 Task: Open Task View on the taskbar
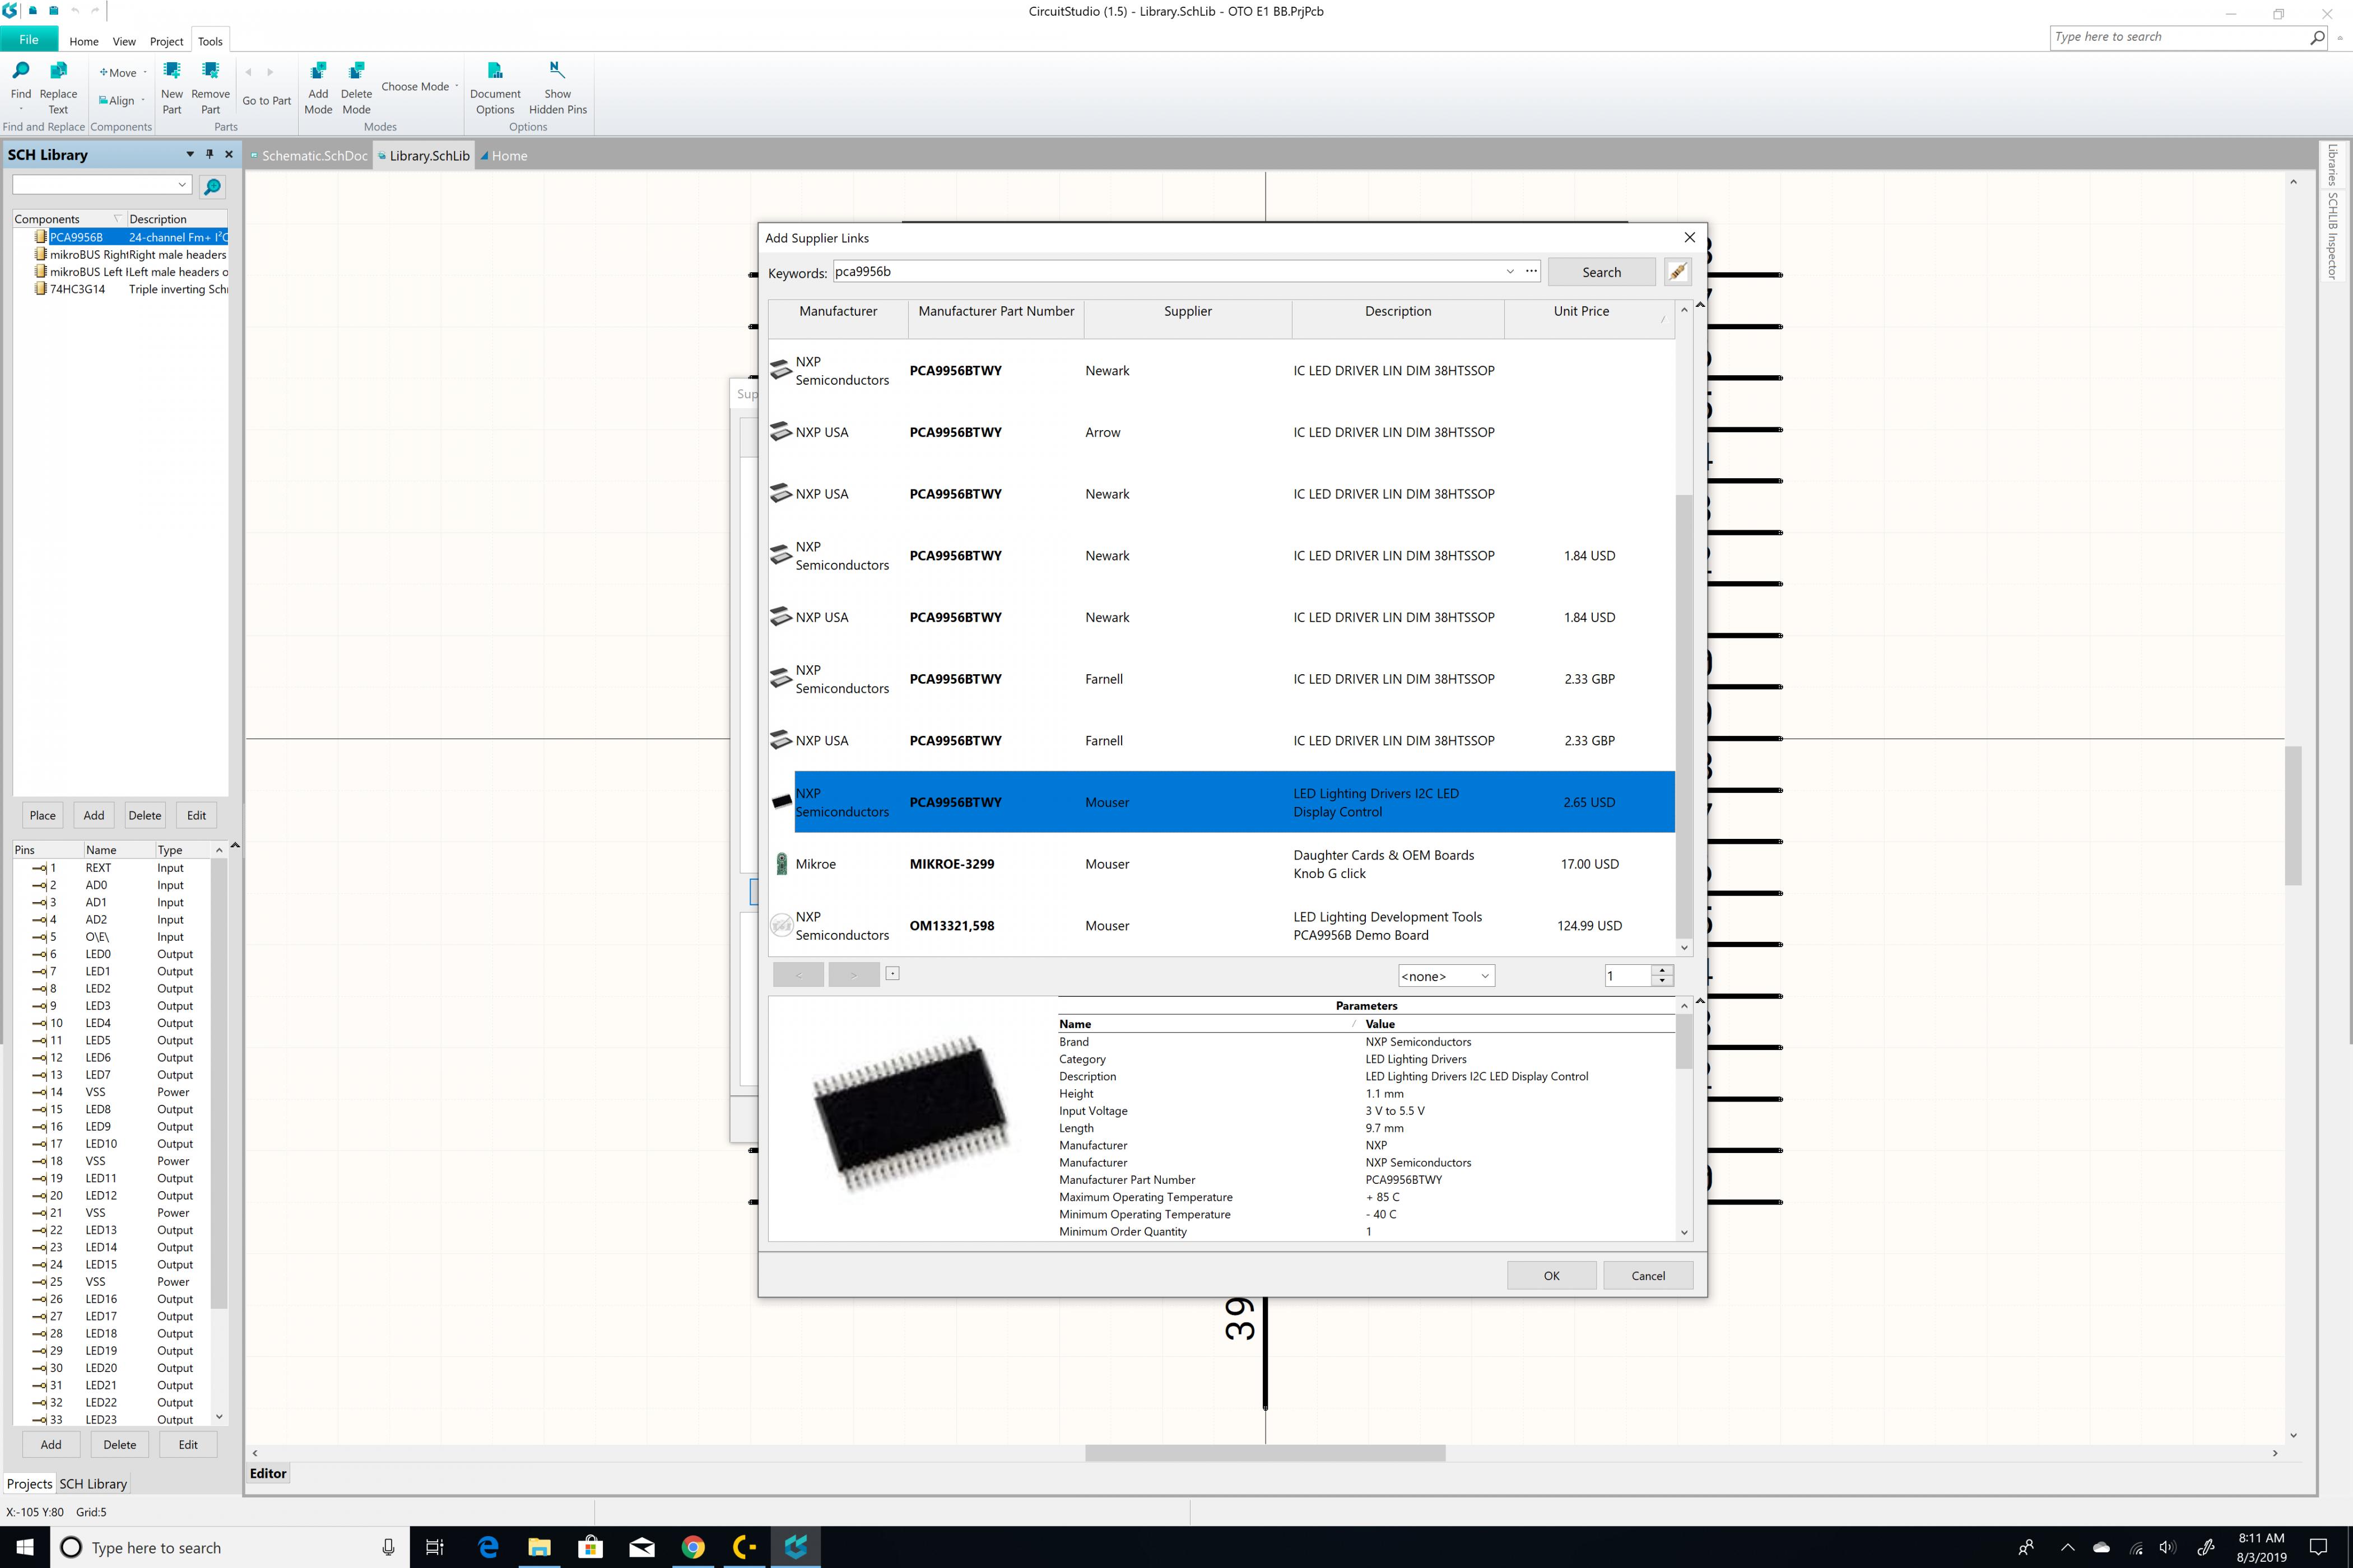(434, 1547)
